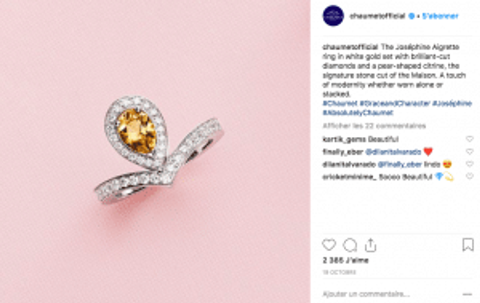Like the kartik_gems comment

[469, 139]
